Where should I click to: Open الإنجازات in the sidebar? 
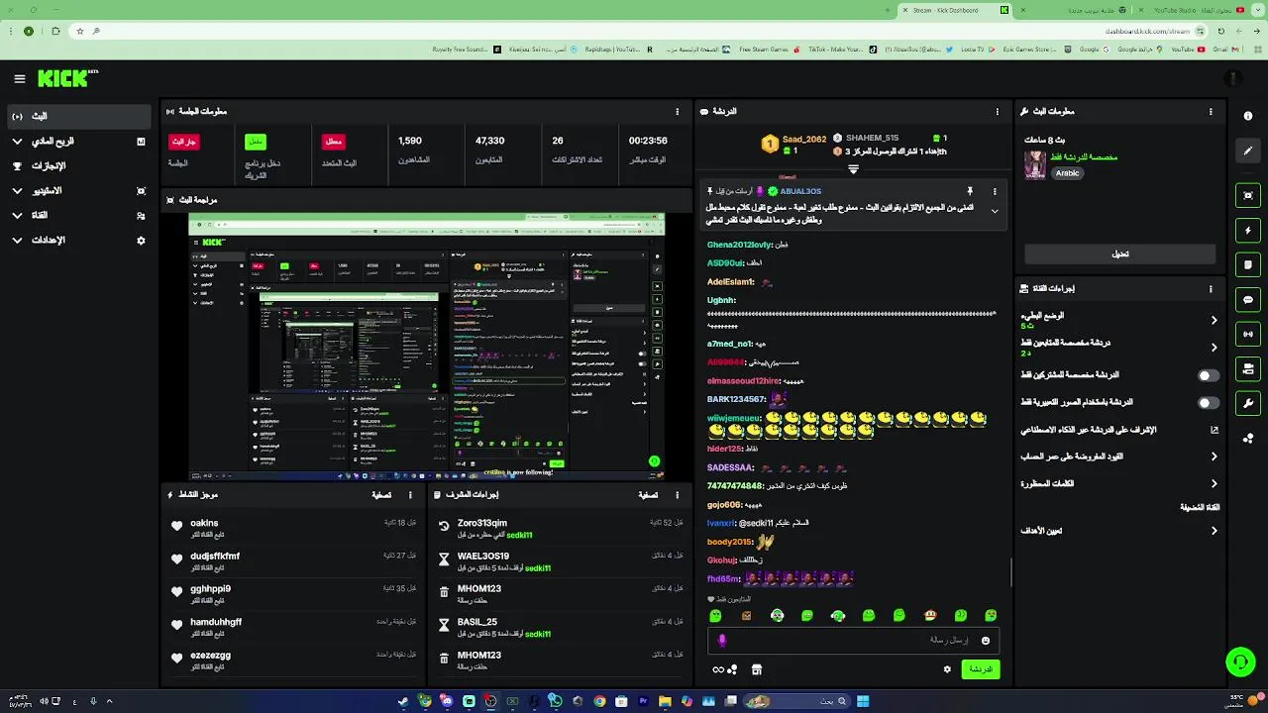(x=80, y=166)
